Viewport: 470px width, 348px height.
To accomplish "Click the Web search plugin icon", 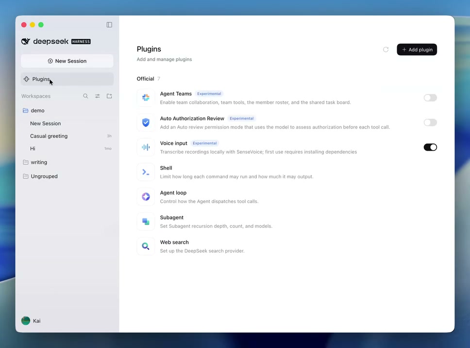I will (146, 246).
